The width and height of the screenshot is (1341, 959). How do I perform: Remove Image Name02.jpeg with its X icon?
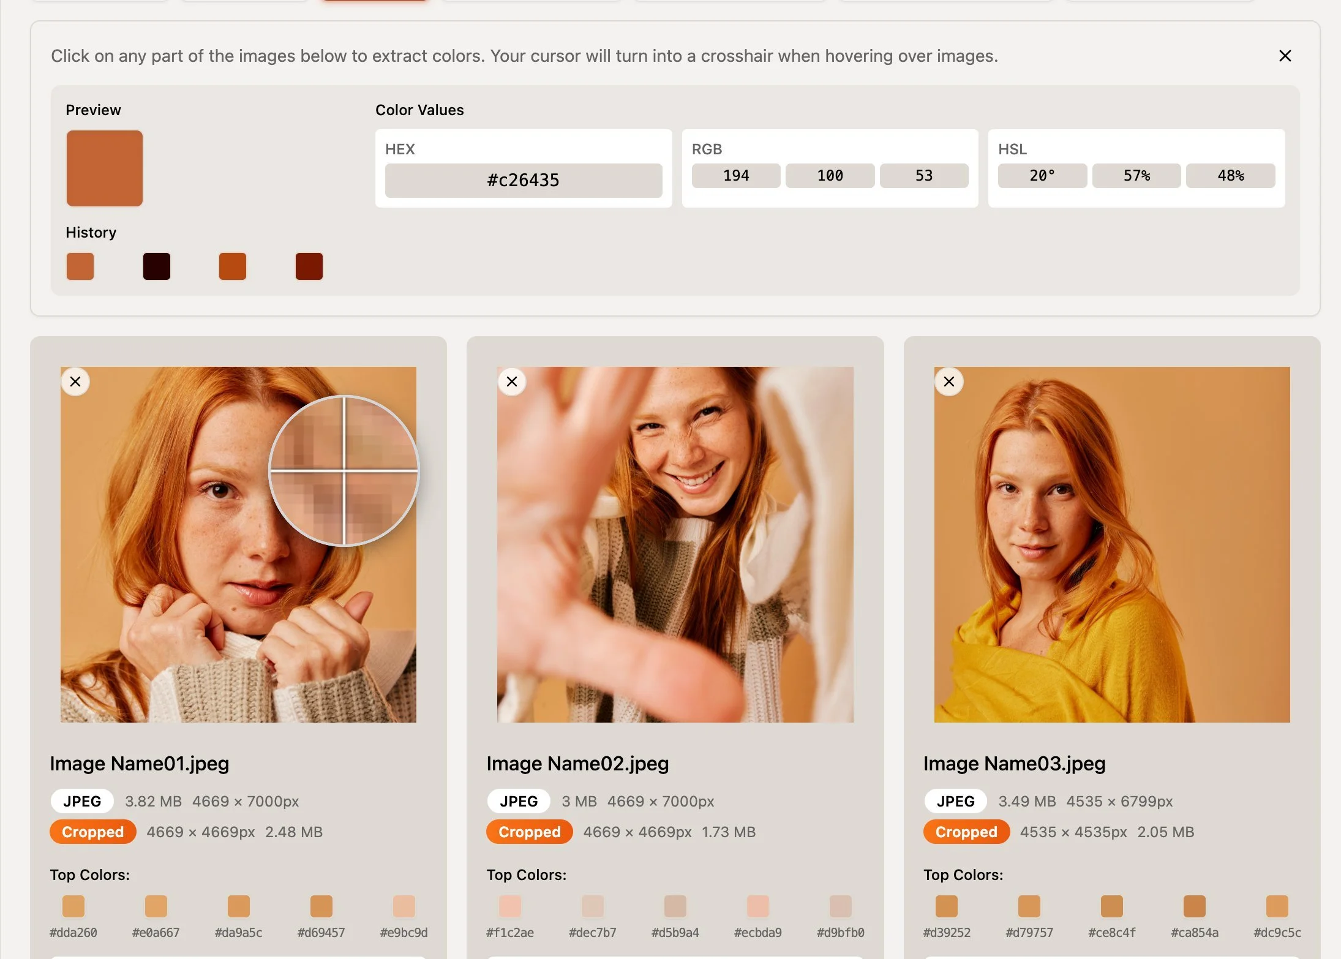[512, 382]
